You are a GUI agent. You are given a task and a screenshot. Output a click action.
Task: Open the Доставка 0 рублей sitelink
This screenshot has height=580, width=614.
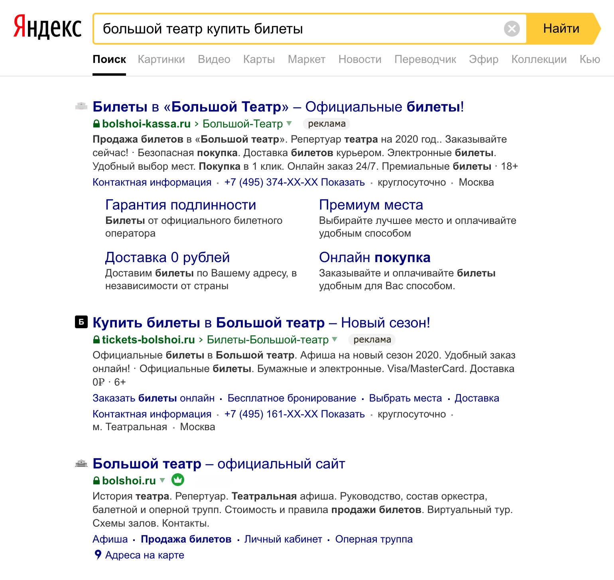(x=167, y=257)
